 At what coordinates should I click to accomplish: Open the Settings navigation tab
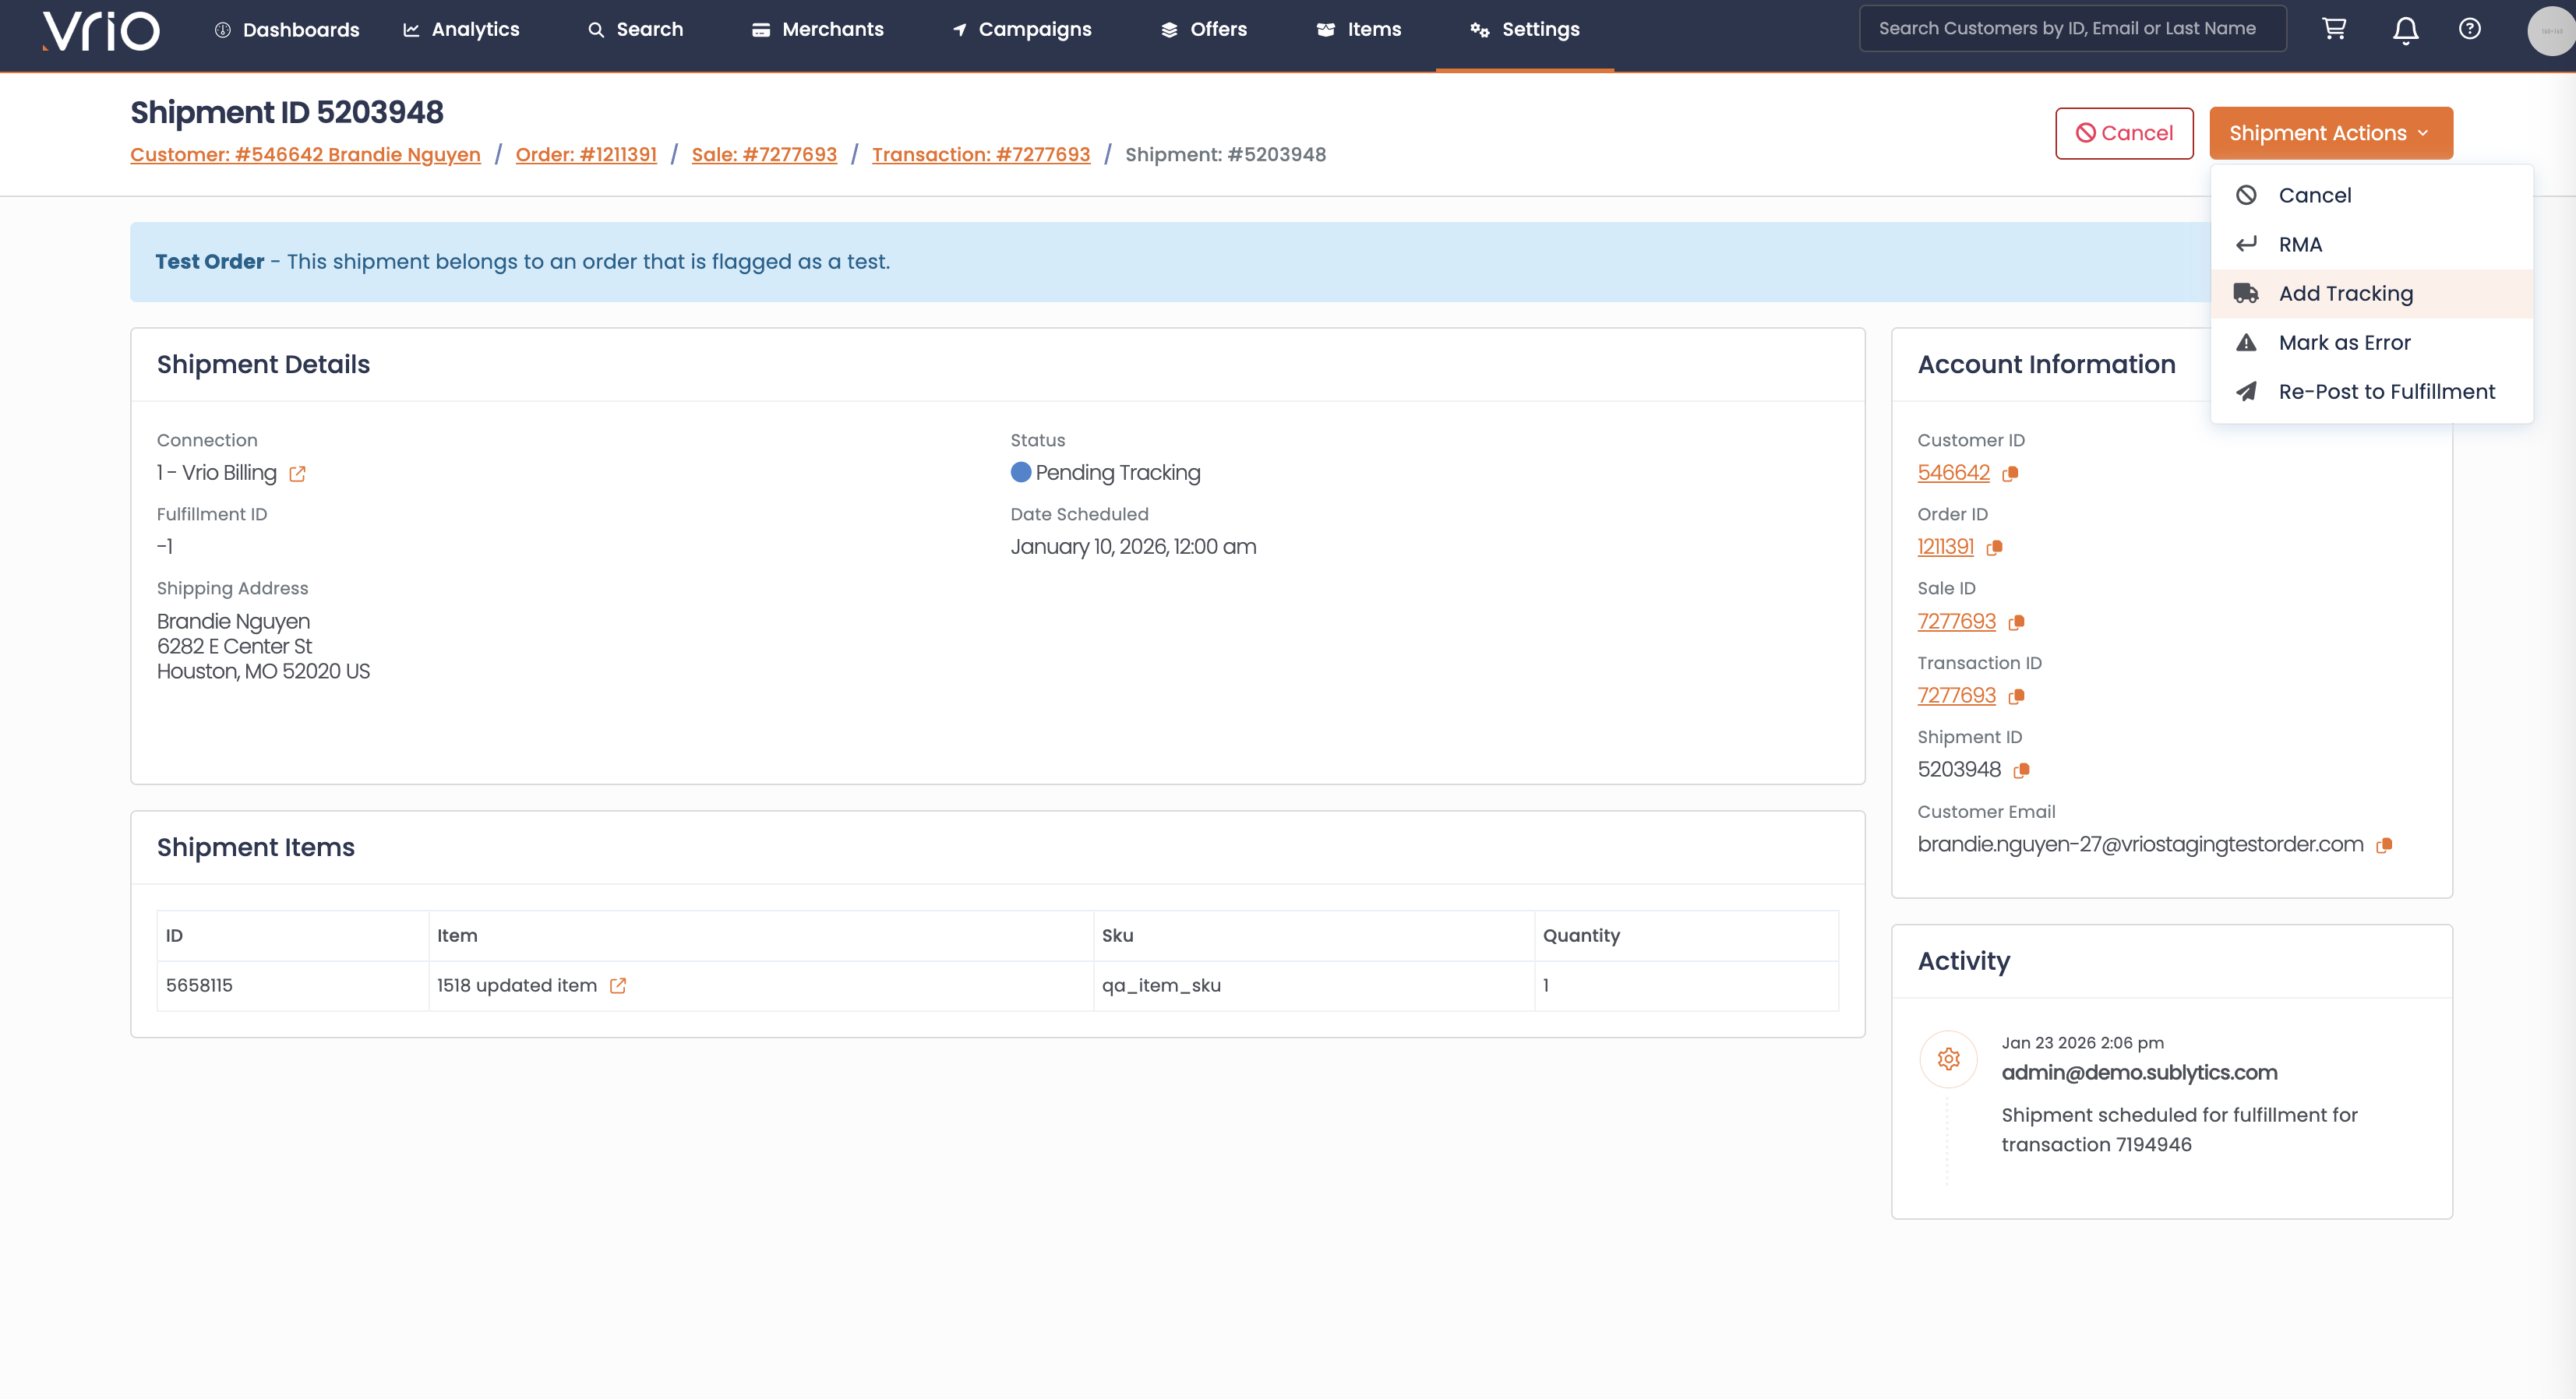point(1525,30)
